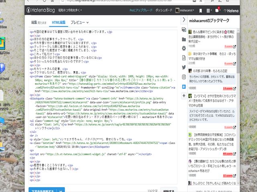The image size is (257, 192).
Task: Open external link icon beside 32 users
Action: click(235, 176)
